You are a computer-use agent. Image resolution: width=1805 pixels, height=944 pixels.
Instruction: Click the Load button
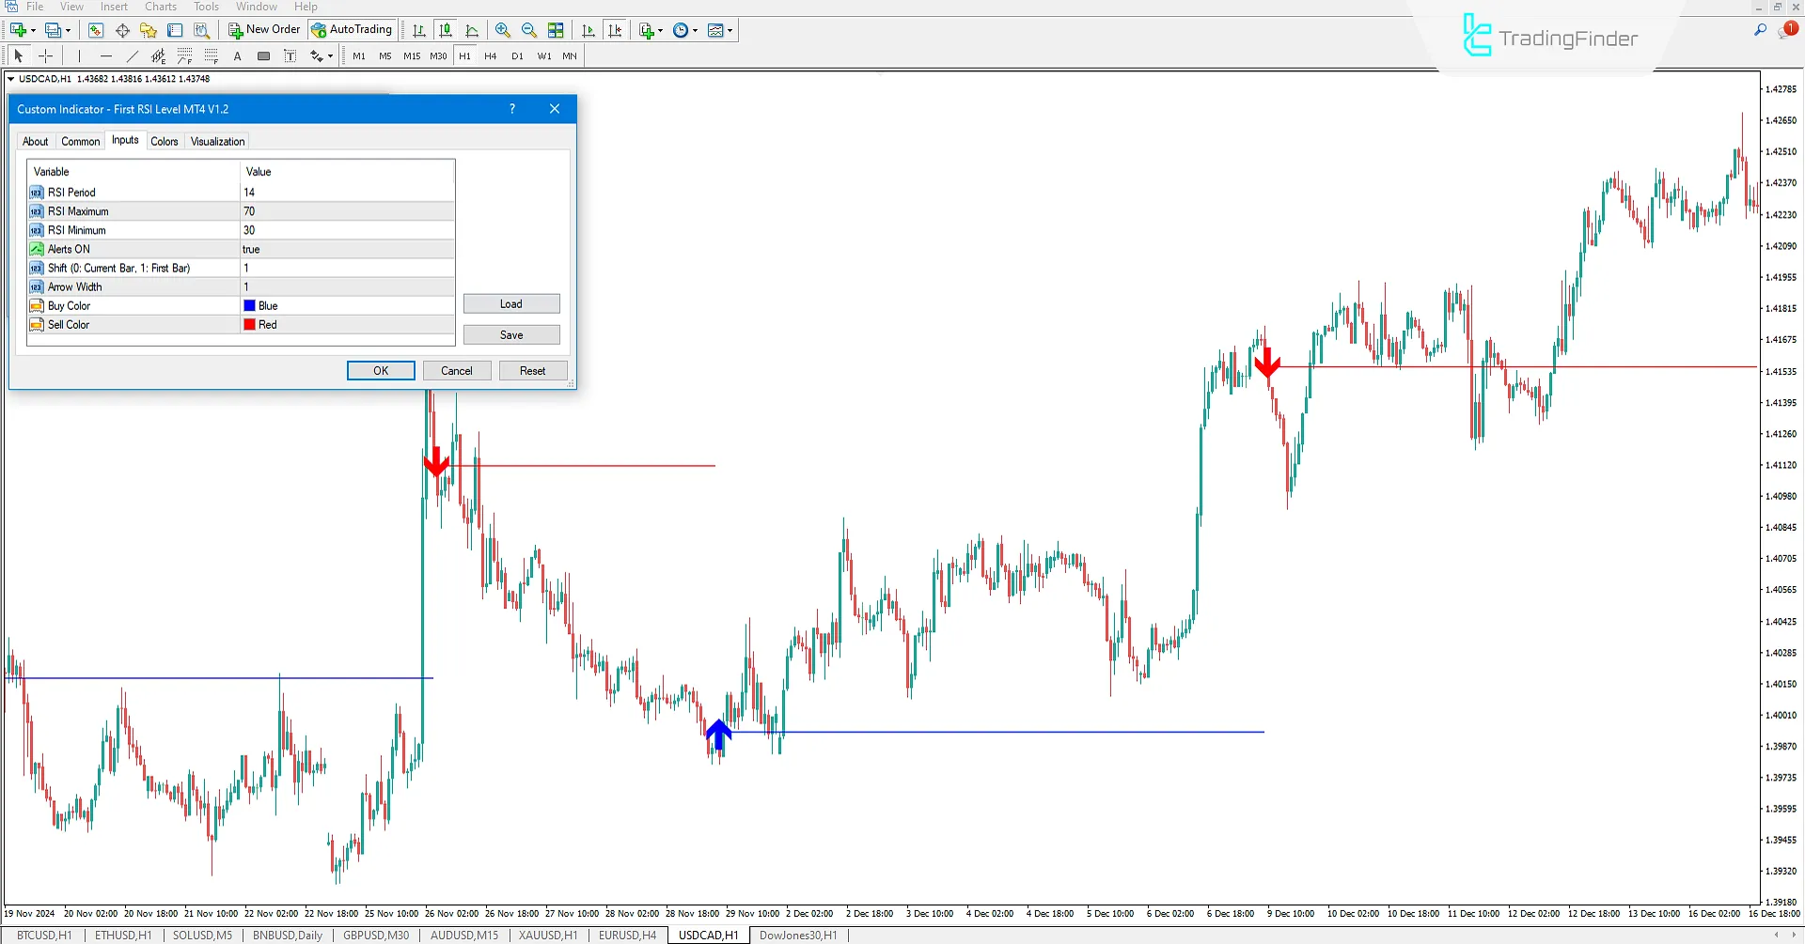coord(511,303)
